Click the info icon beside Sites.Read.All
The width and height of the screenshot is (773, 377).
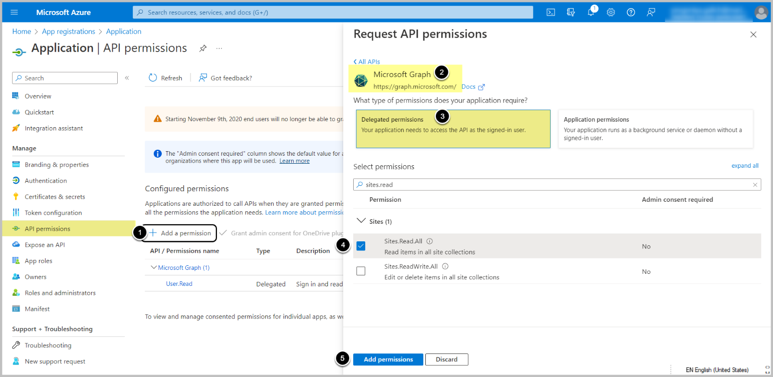coord(429,241)
